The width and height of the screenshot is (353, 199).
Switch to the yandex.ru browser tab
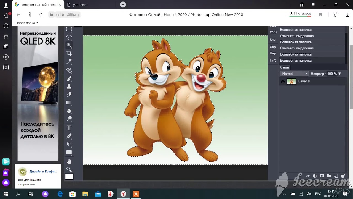click(x=81, y=5)
